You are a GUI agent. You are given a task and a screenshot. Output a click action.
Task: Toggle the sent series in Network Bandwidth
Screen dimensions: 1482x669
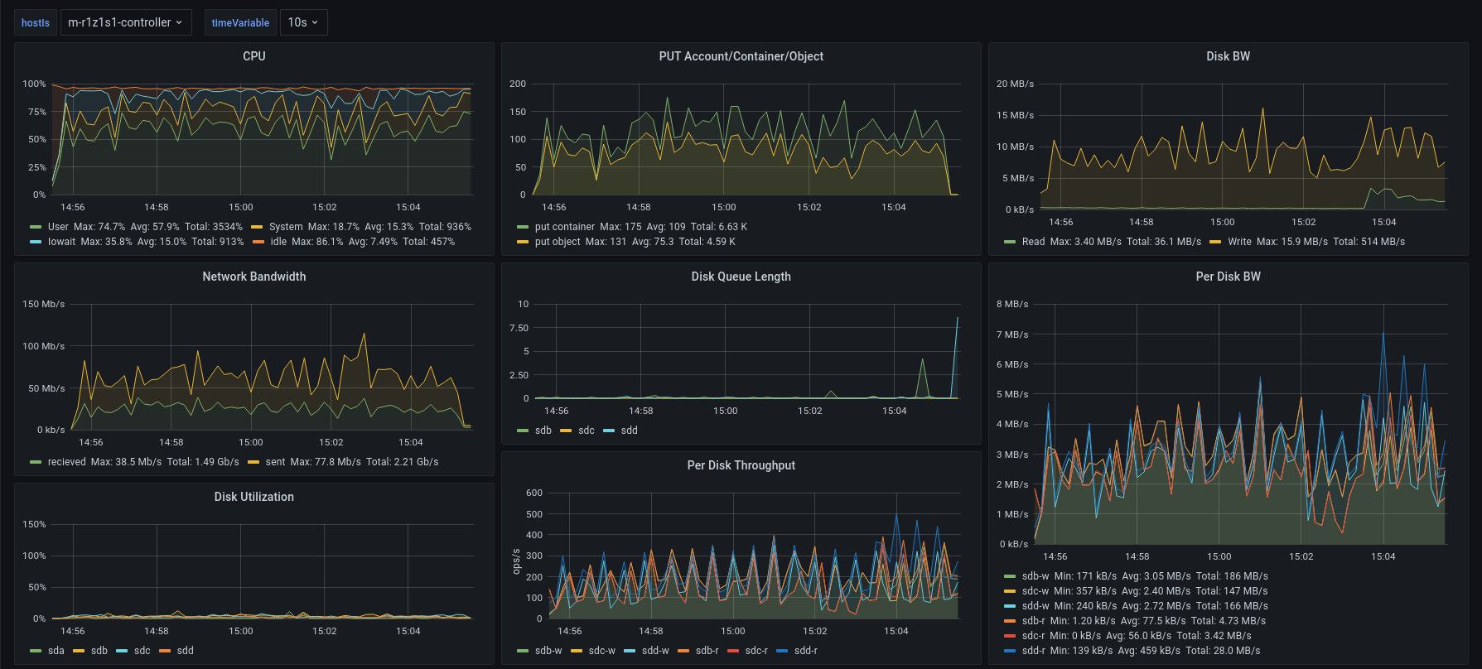pyautogui.click(x=275, y=462)
